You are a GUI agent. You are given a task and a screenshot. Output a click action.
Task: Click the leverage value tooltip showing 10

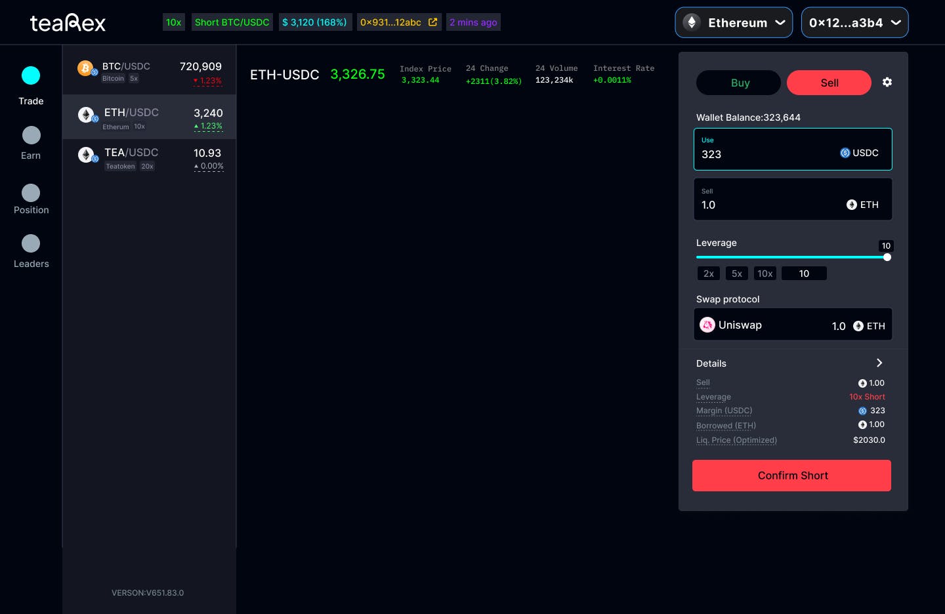point(886,246)
